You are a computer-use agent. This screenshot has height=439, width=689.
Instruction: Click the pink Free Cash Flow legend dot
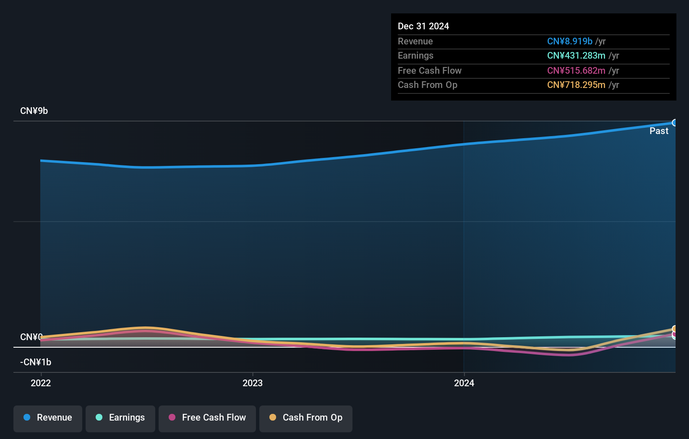(x=171, y=418)
